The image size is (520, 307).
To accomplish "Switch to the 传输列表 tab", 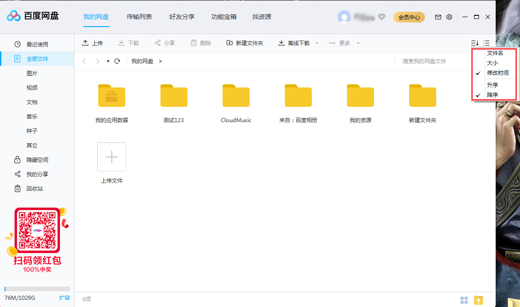I will (140, 17).
